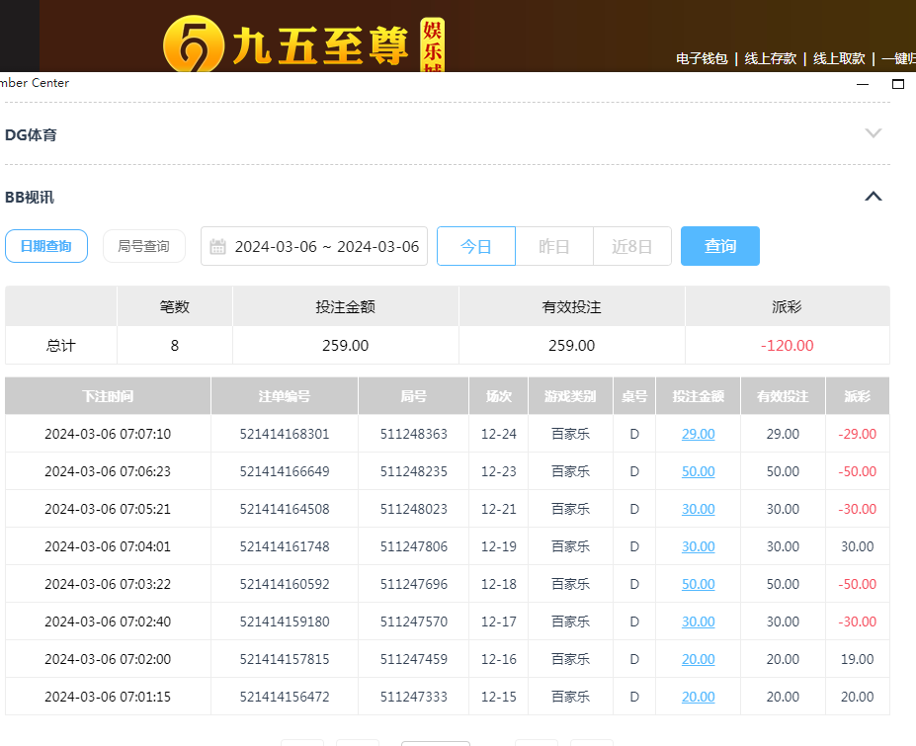Click the 桌号 column header
This screenshot has height=746, width=916.
click(634, 396)
